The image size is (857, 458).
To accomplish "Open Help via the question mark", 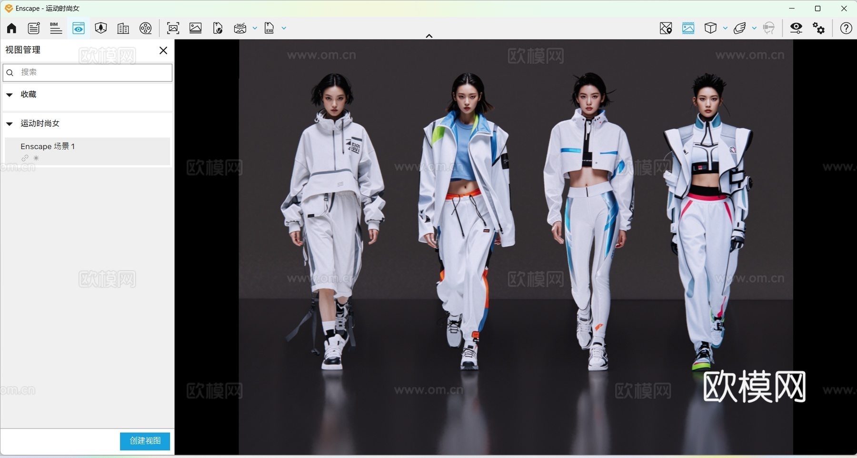I will 846,28.
